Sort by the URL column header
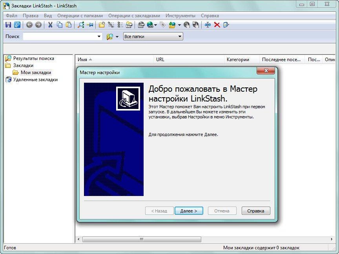339x254 pixels. point(189,60)
